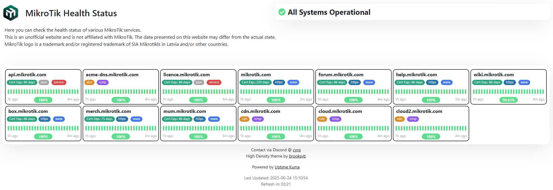Click the https tag on mikrotik.com card
553x190 pixels.
click(x=279, y=82)
